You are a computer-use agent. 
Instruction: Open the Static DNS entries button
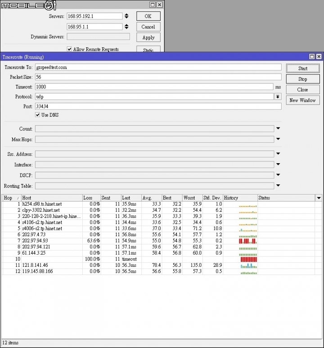[x=148, y=49]
